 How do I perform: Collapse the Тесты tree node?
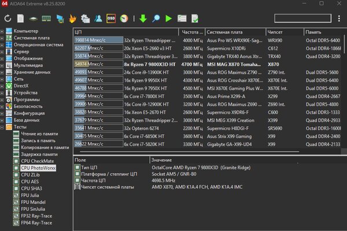2,127
